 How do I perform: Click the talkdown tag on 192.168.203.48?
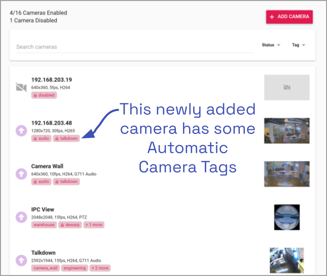[66, 139]
